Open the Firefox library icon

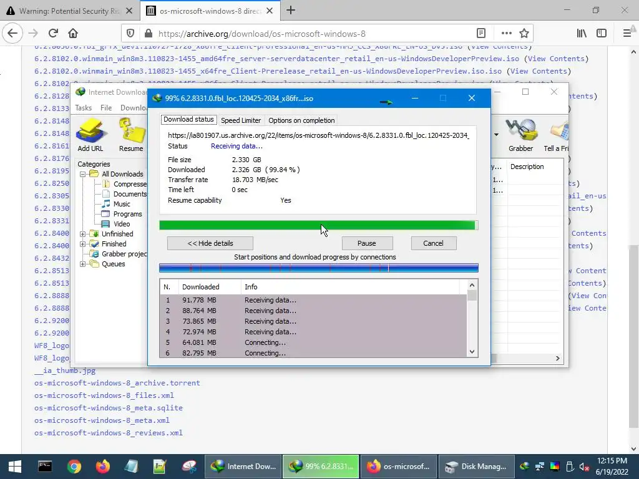[x=582, y=34]
